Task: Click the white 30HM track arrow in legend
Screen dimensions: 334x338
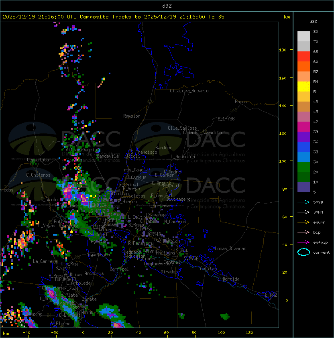Action: (x=303, y=212)
